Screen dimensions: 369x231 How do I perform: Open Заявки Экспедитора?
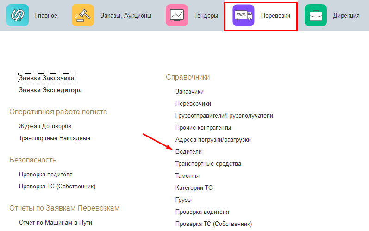coord(50,90)
